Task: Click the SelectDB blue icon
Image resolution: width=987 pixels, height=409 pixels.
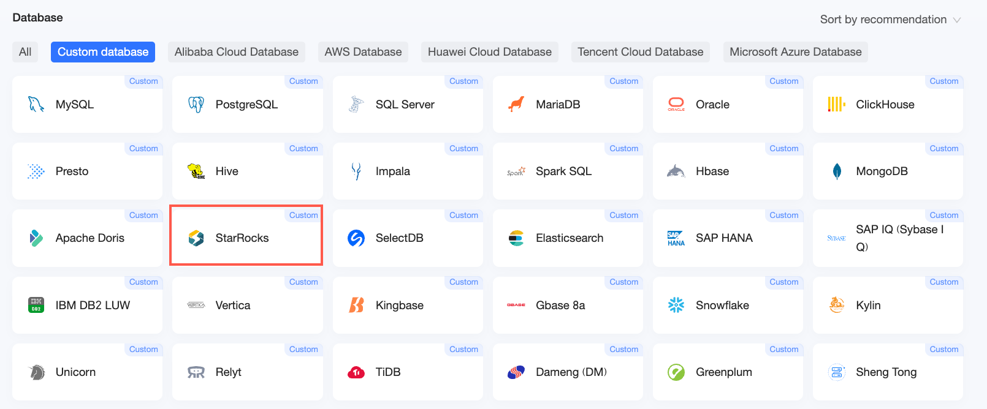Action: coord(356,238)
